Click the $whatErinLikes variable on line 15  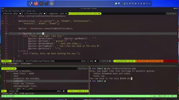[27, 21]
